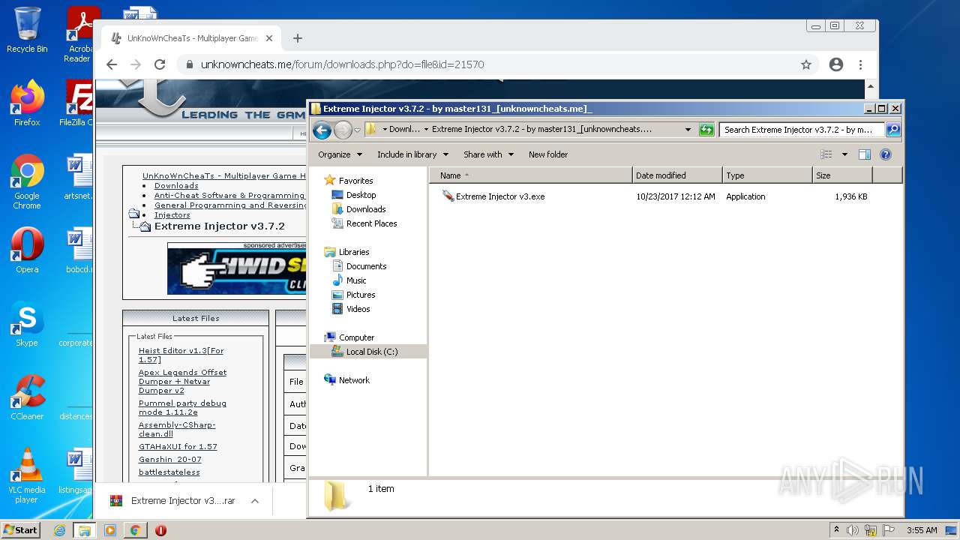Select Local Disk (C:) in the tree
Viewport: 960px width, 540px height.
click(372, 352)
